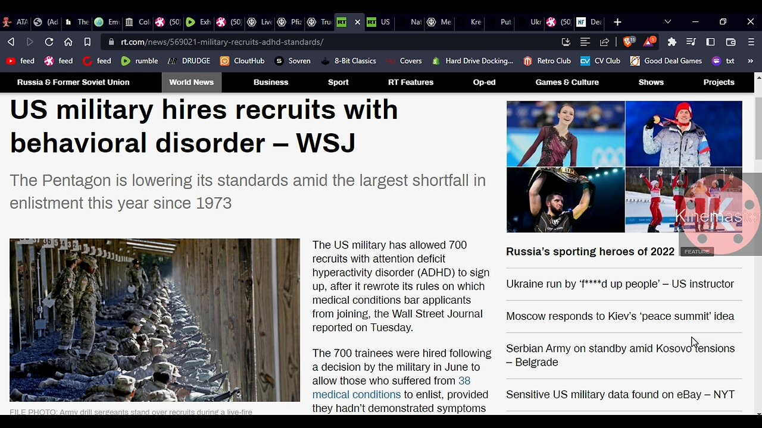Screen dimensions: 762x428
Task: Switch to the 'Dea' NF tab
Action: point(589,22)
